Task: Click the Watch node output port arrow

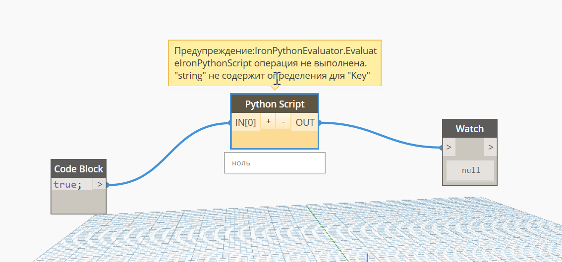Action: click(491, 147)
